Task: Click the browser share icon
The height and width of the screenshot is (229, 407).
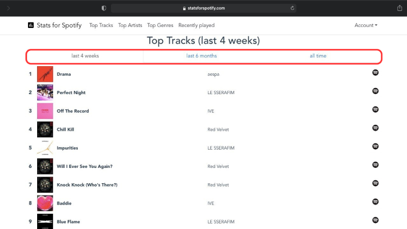Action: coord(399,8)
